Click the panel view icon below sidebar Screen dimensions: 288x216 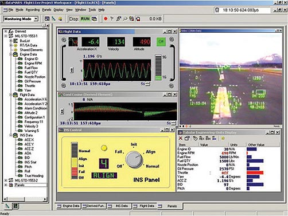(x=15, y=206)
